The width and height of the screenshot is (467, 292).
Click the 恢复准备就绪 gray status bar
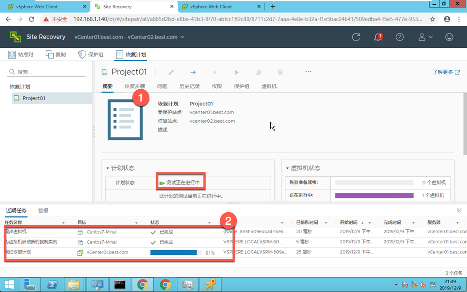tap(374, 183)
